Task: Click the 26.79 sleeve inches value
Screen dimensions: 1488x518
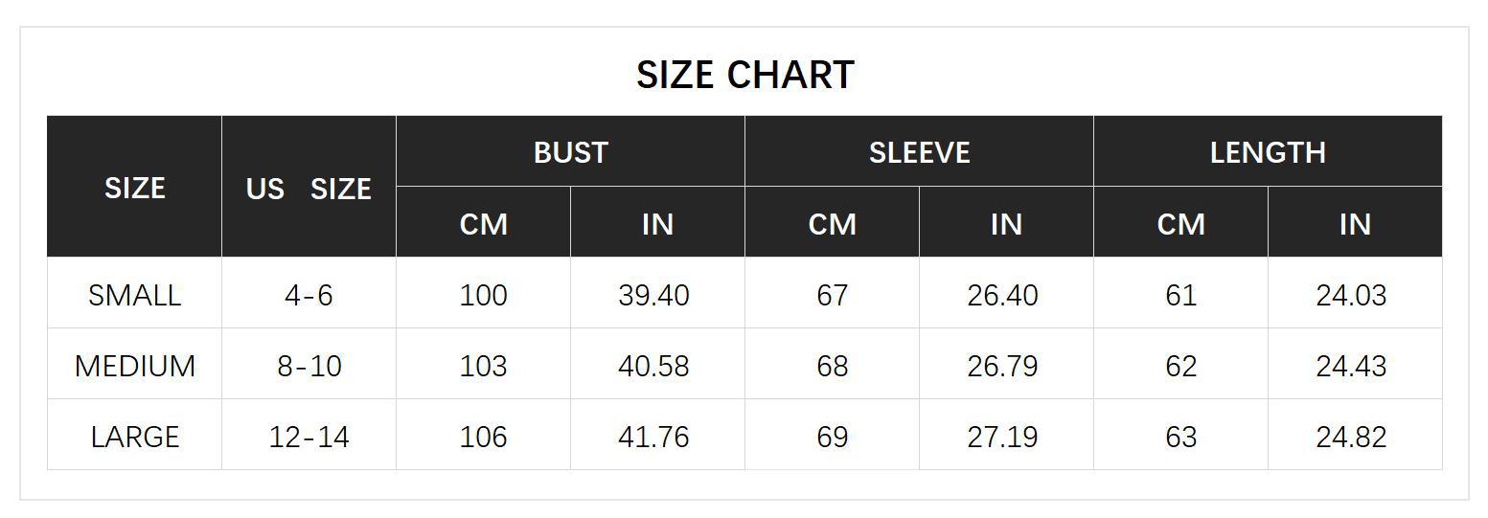Action: 1002,366
